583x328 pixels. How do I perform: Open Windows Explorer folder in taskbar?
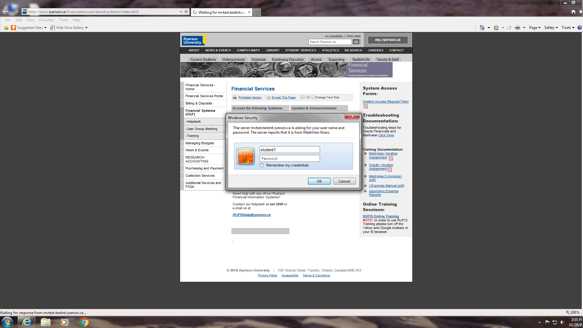click(46, 322)
